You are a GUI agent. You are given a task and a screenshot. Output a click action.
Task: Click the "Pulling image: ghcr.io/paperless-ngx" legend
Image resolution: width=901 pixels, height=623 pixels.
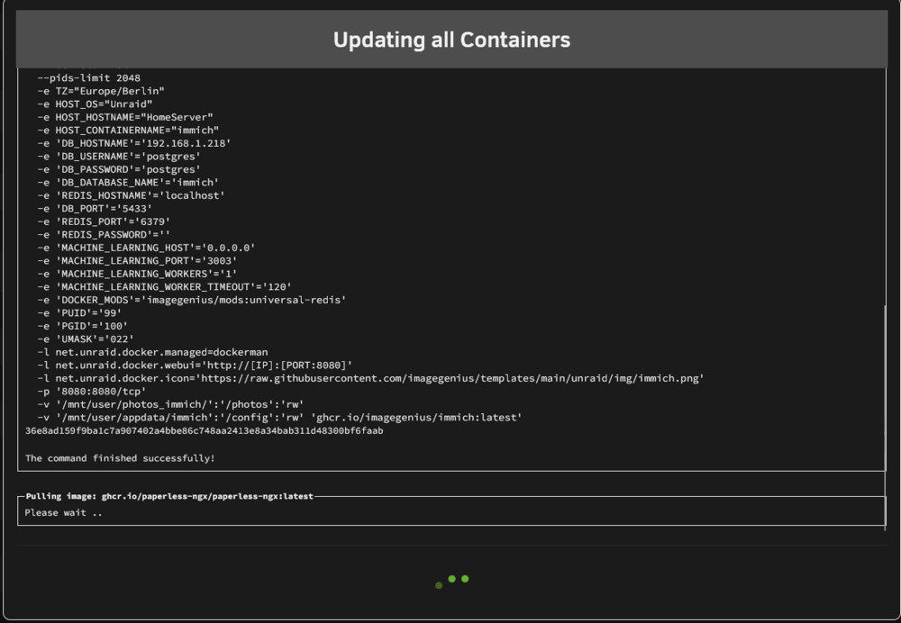click(x=169, y=496)
